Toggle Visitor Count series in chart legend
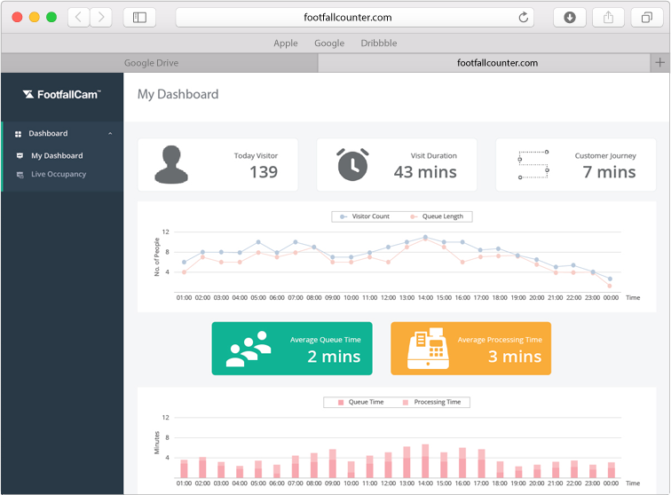This screenshot has height=495, width=671. (365, 216)
